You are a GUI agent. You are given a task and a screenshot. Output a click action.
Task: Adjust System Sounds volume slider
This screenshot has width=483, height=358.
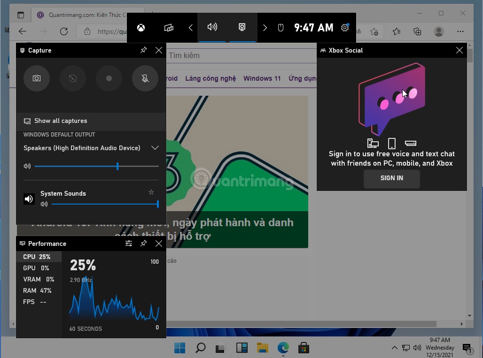point(105,204)
